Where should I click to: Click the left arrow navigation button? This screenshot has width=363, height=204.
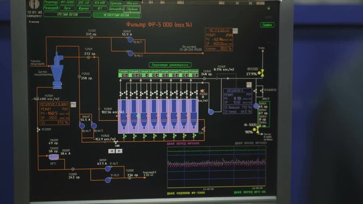click(x=112, y=151)
